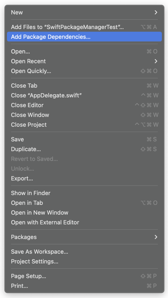This screenshot has width=168, height=298.
Task: Choose Show in Finder
Action: coord(84,193)
